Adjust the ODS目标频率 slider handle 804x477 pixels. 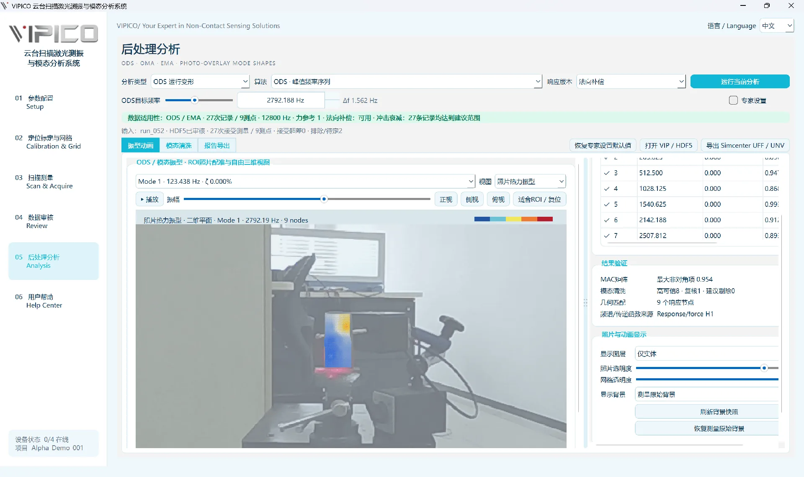coord(195,100)
